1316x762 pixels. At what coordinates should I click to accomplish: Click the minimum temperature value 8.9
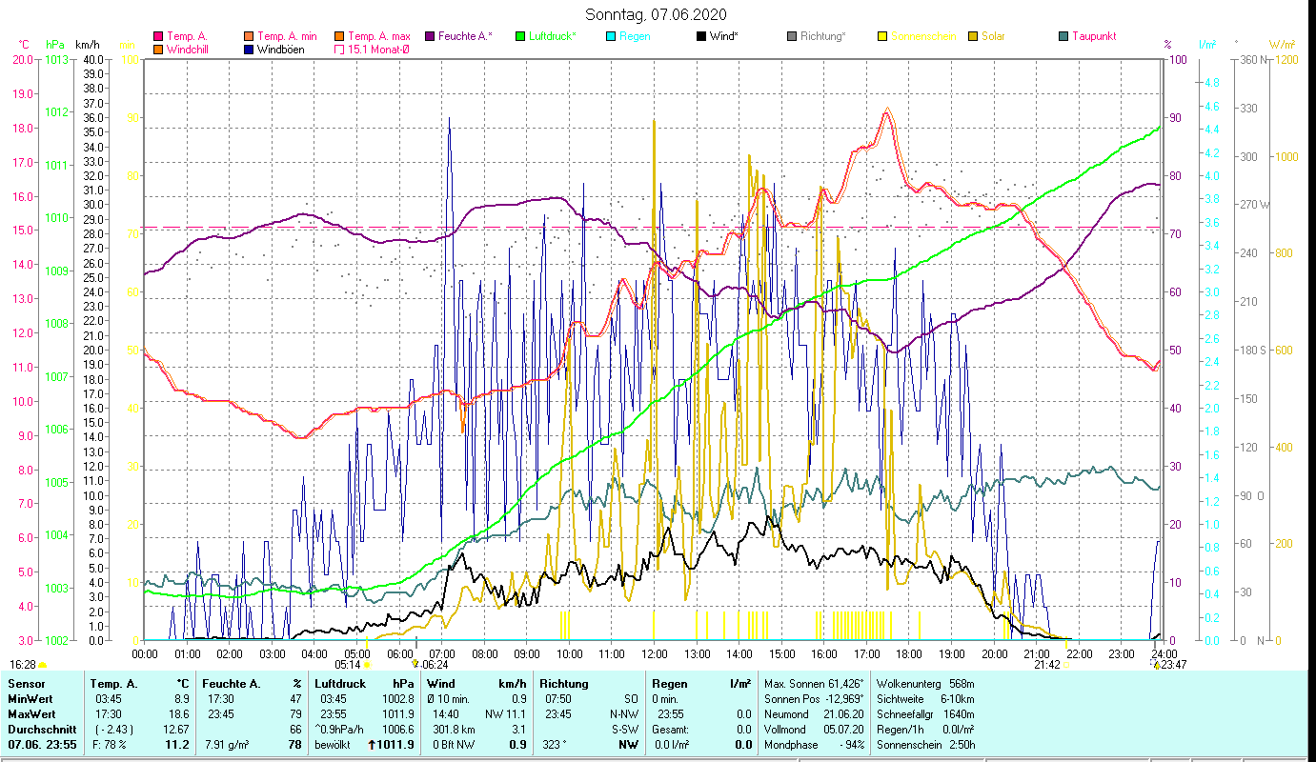click(182, 699)
